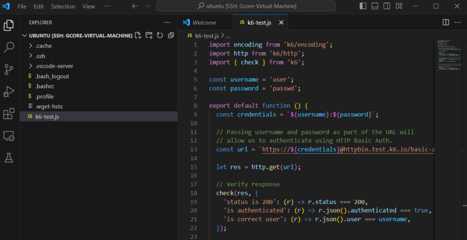Open the Selection menu
Image resolution: width=467 pixels, height=240 pixels.
coord(63,6)
